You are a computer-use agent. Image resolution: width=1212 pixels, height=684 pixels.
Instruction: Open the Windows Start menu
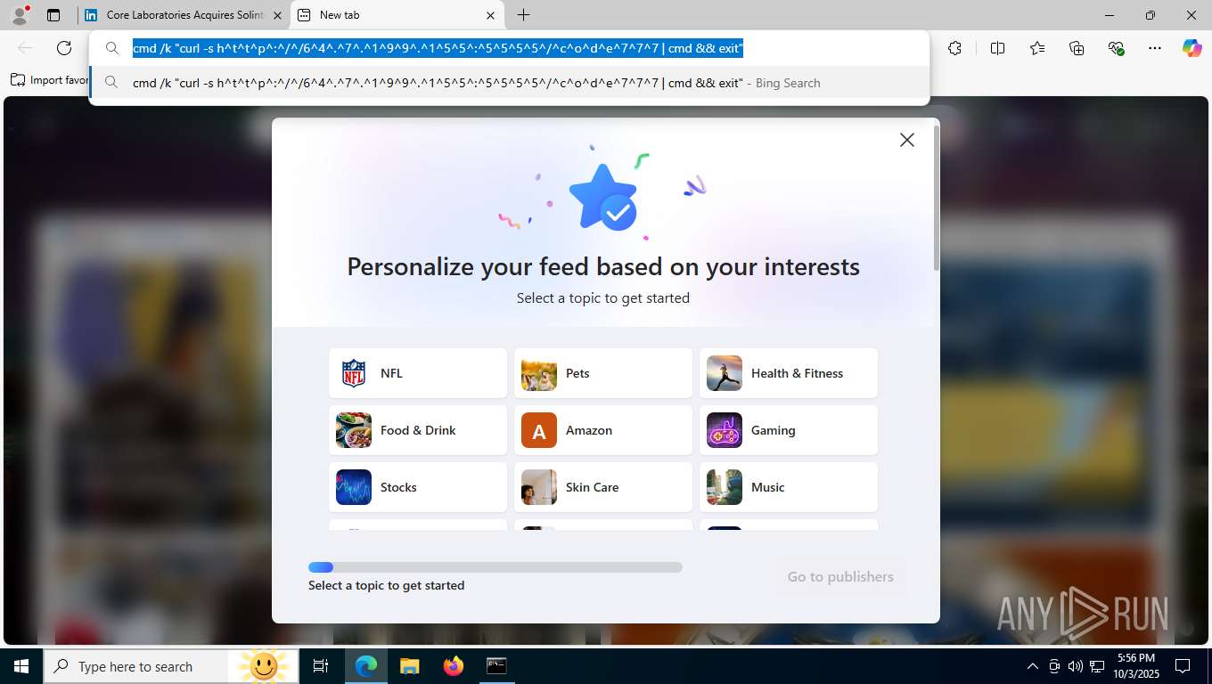(x=21, y=666)
